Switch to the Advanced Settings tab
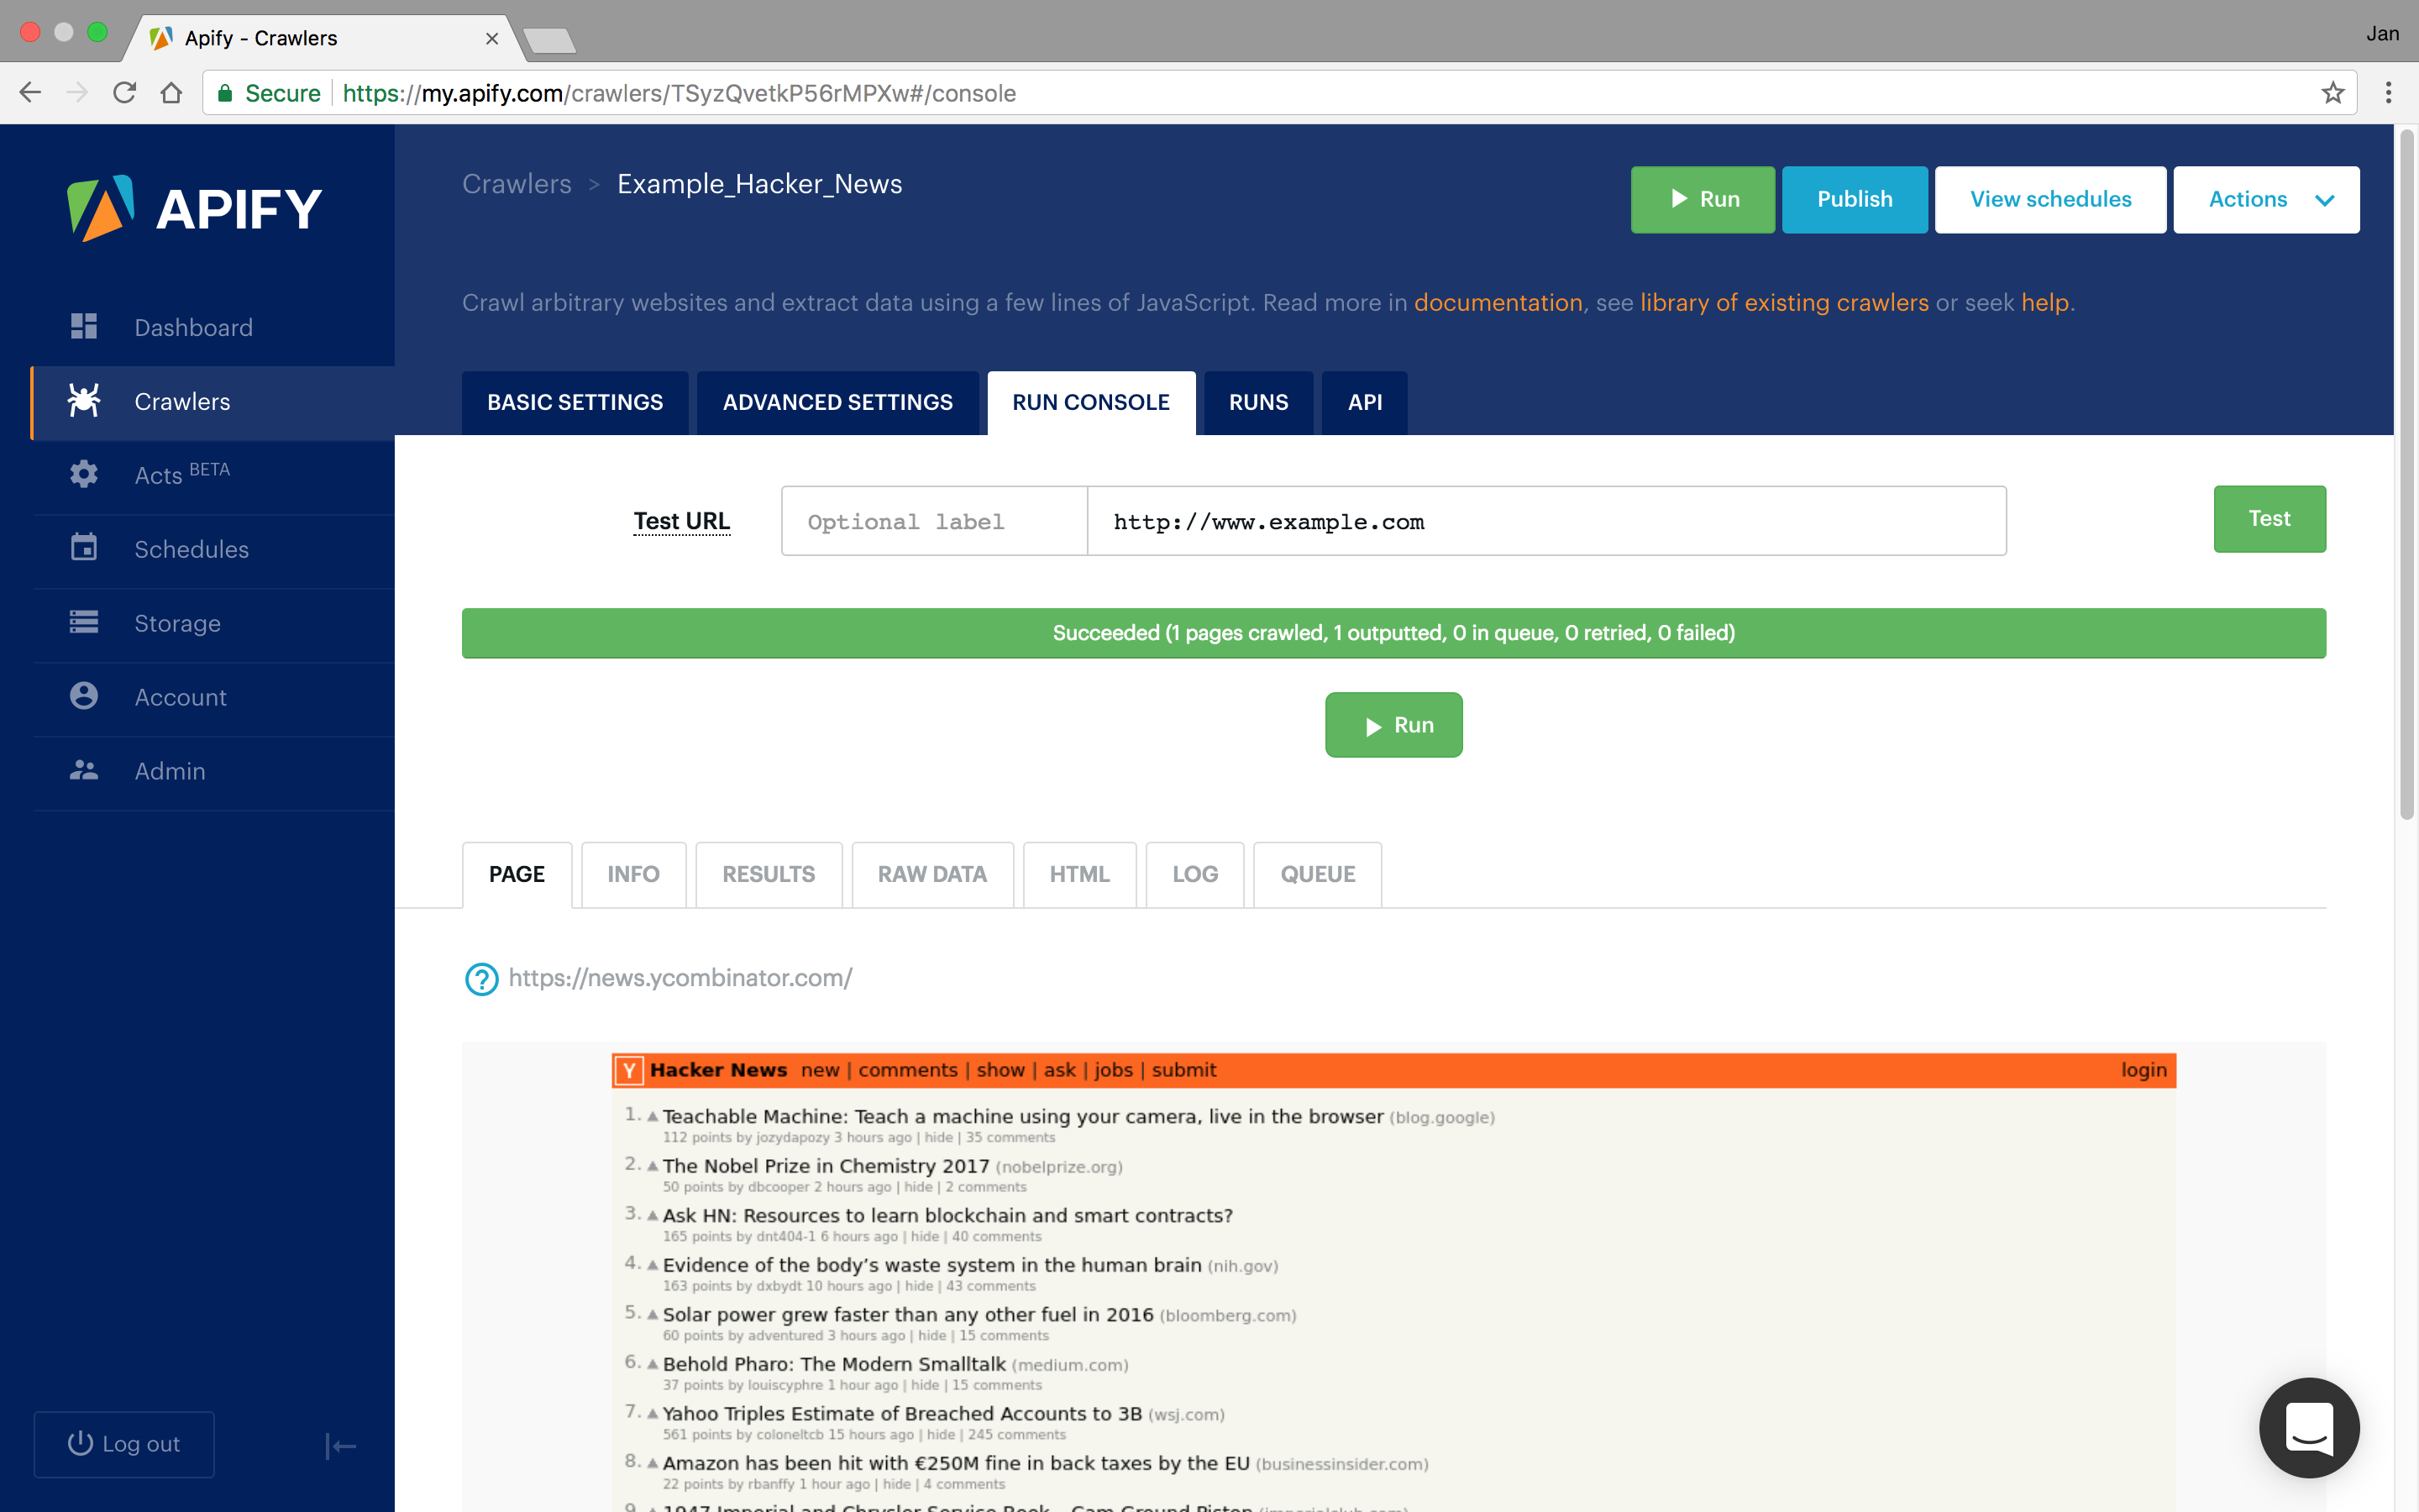 [837, 402]
